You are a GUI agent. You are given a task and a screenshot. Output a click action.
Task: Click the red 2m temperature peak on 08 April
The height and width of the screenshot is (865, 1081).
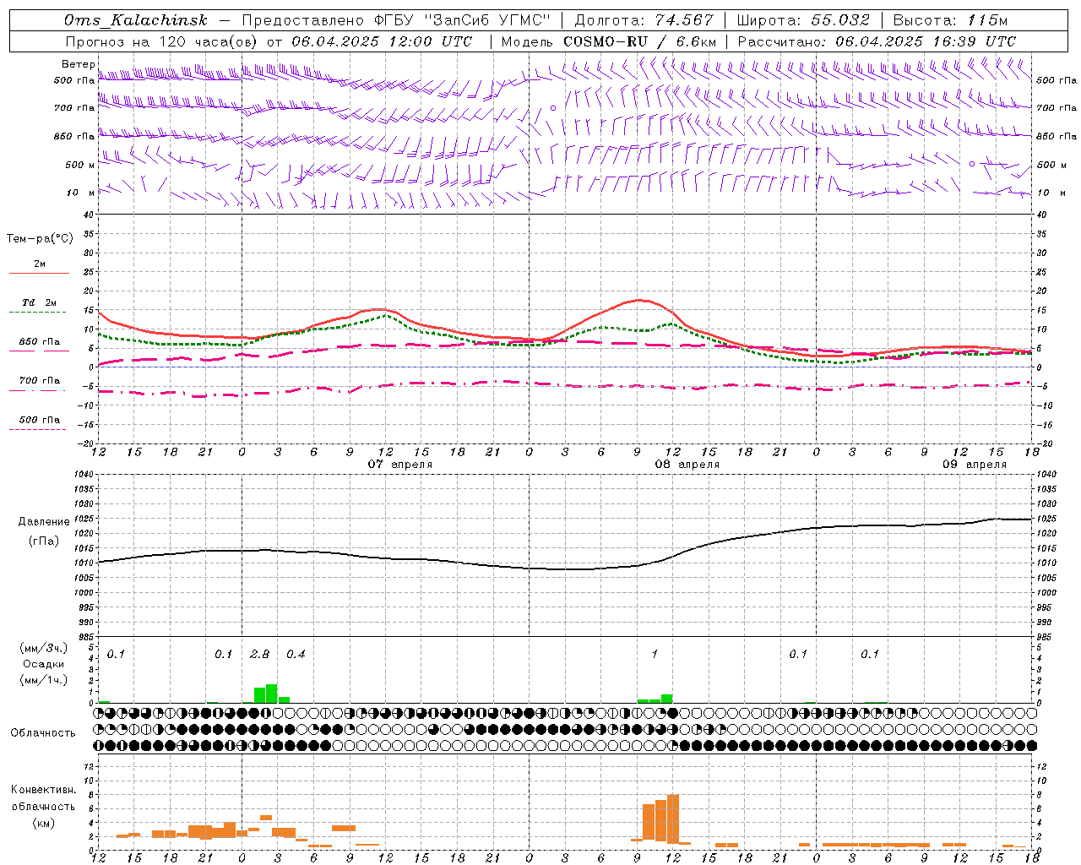[639, 300]
